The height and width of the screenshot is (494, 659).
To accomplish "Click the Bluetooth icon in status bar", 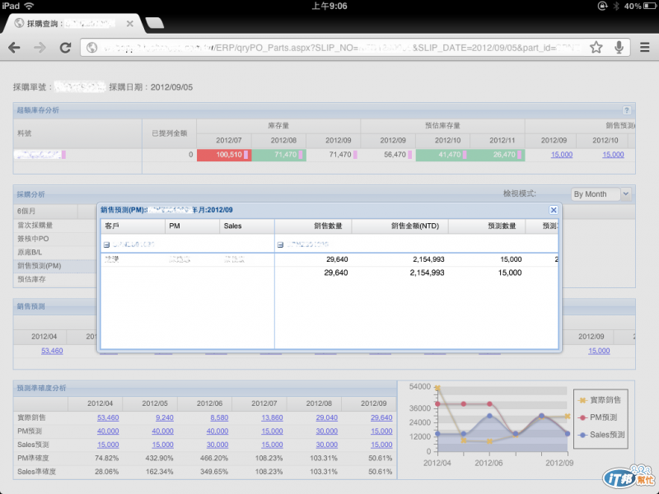I will click(x=616, y=6).
